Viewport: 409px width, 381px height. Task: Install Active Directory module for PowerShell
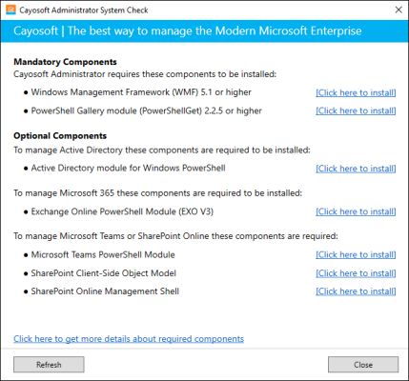click(x=356, y=169)
